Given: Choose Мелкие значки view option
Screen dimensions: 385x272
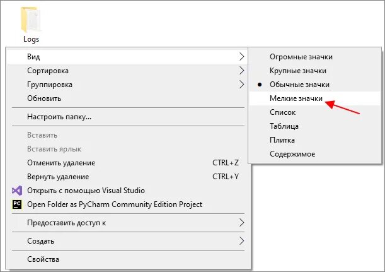Looking at the screenshot, I should click(296, 98).
